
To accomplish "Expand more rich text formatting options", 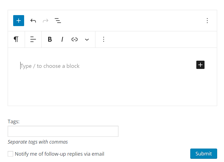I will [87, 39].
